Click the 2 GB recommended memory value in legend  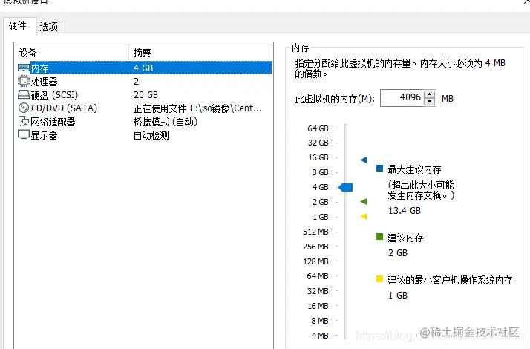[x=398, y=253]
